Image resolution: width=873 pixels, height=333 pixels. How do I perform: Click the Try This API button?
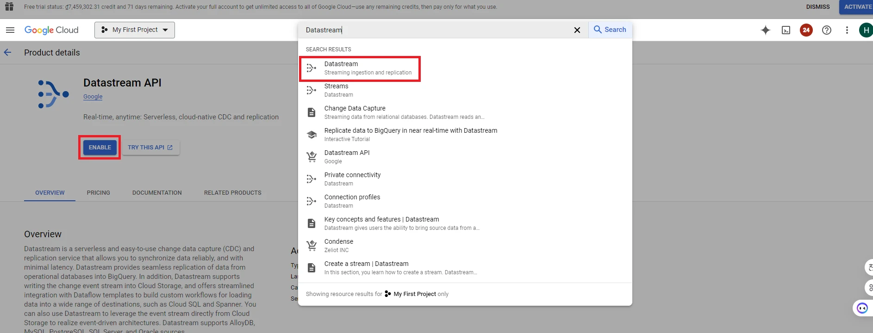150,148
